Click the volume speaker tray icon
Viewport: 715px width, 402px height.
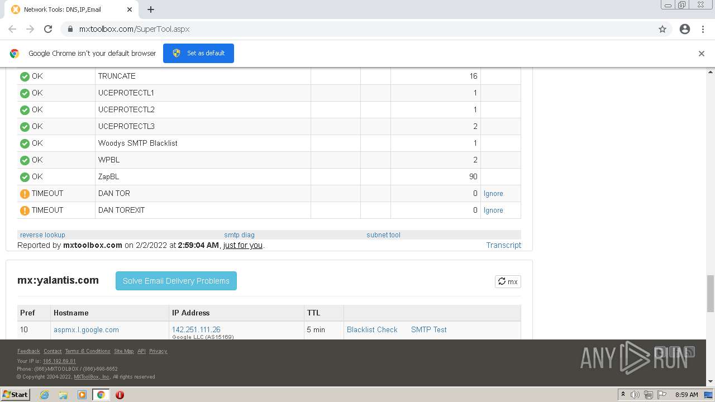click(x=635, y=395)
